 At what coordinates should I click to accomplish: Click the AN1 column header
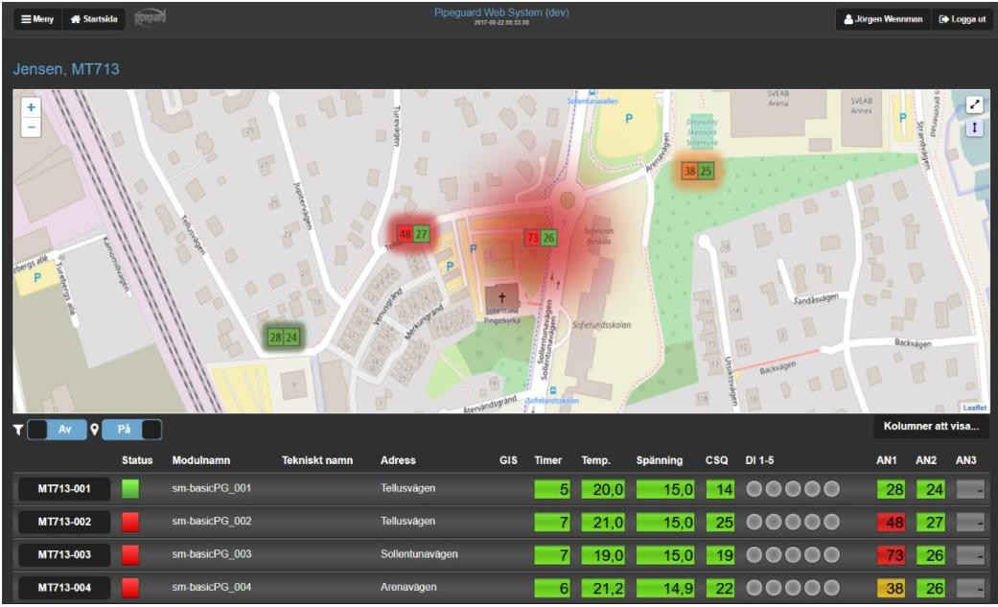(887, 460)
